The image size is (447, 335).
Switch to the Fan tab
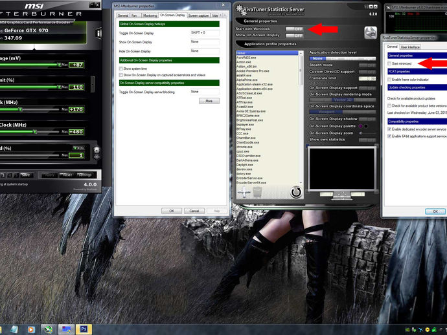(x=134, y=16)
